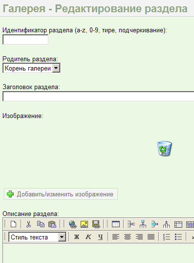Click the Описание раздела label
Screen dimensions: 194x263
31,214
